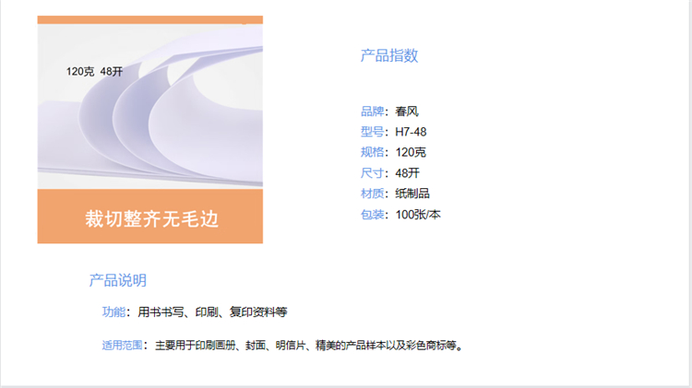This screenshot has height=388, width=692.
Task: Click the orange 裁切整齐无毛边 banner
Action: point(150,217)
